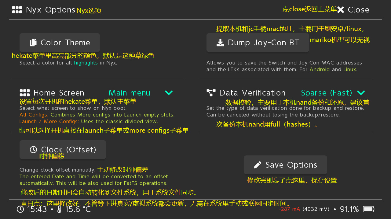
Task: Click the 15.6 °C temperature readout
Action: click(x=78, y=209)
